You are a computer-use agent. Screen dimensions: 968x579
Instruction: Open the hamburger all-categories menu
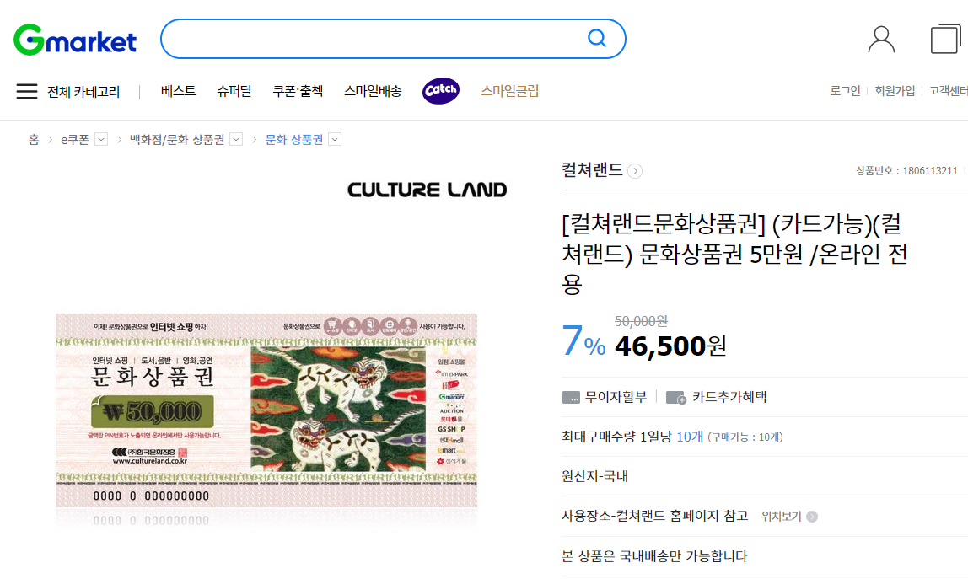coord(26,91)
